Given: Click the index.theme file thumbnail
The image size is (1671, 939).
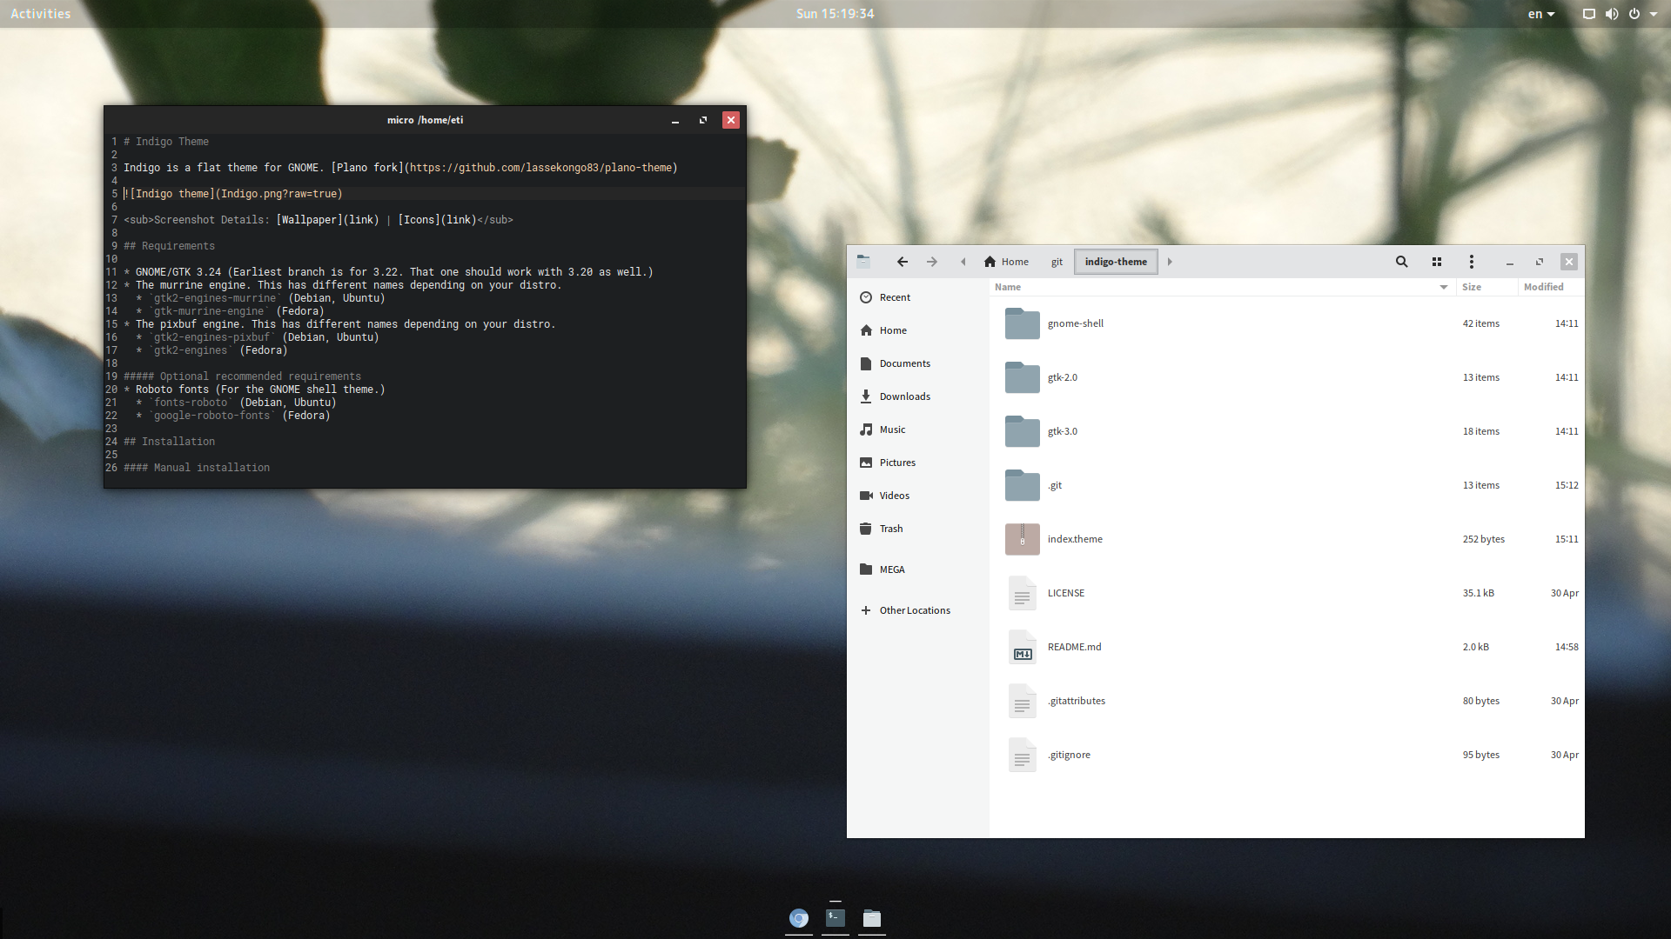Looking at the screenshot, I should [x=1023, y=540].
